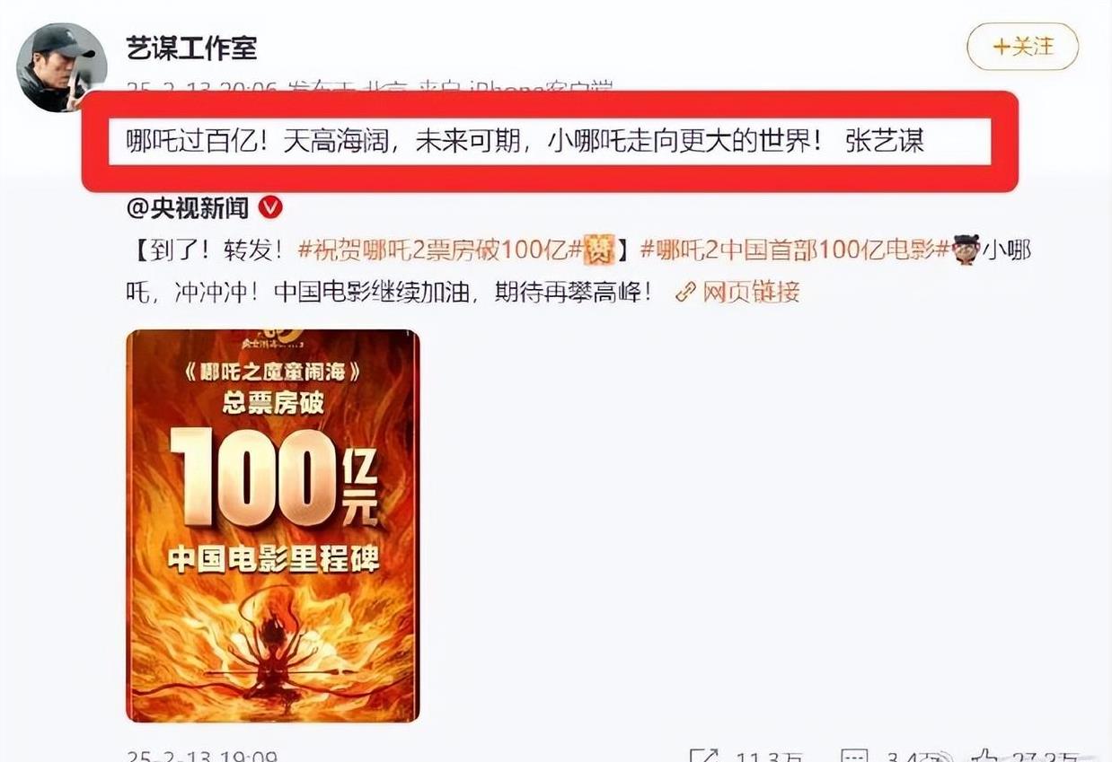Click the 艺谋工作室 account name
1112x762 pixels.
pyautogui.click(x=192, y=46)
